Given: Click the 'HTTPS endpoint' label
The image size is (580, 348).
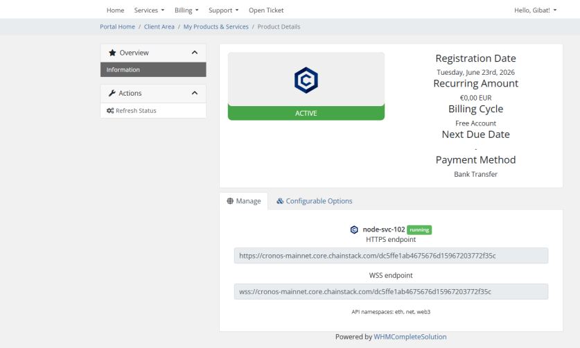Looking at the screenshot, I should [x=391, y=240].
